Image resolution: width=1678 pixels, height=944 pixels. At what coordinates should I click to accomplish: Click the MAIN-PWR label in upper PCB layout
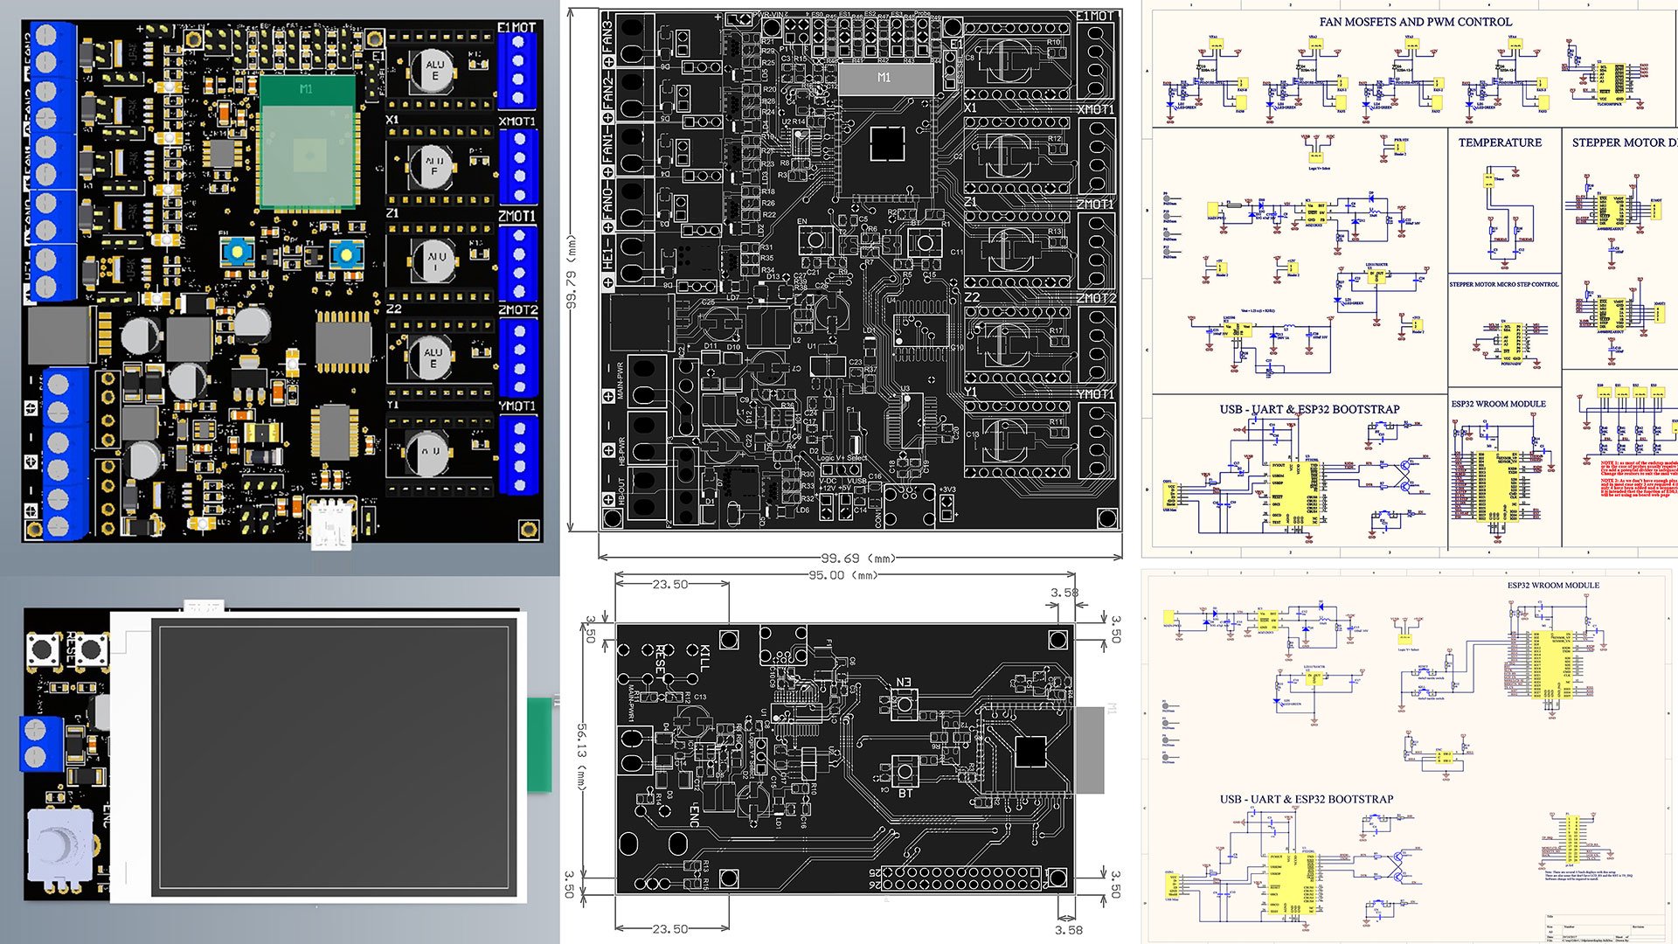pyautogui.click(x=621, y=382)
